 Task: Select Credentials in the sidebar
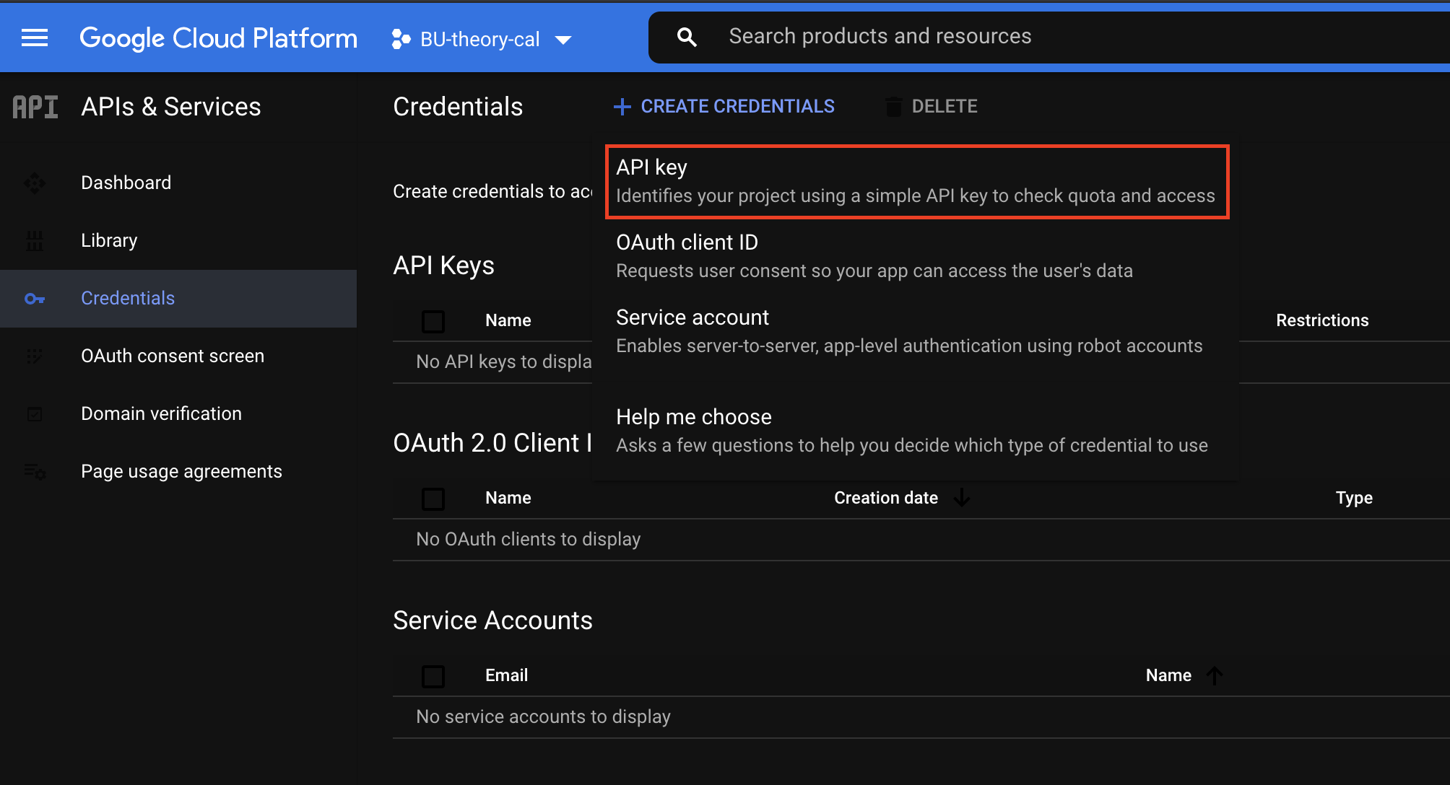(178, 299)
